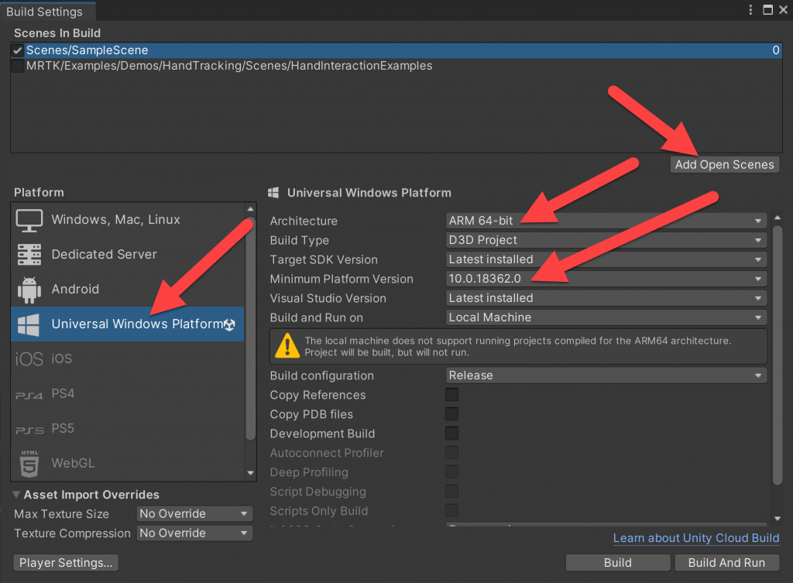Click the Windows logo in platform settings header
Viewport: 793px width, 583px height.
click(273, 193)
